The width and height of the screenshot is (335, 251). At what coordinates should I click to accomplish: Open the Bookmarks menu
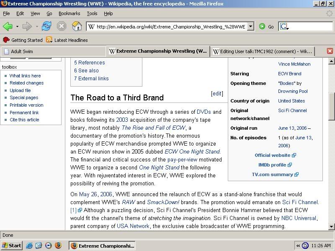tap(70, 13)
